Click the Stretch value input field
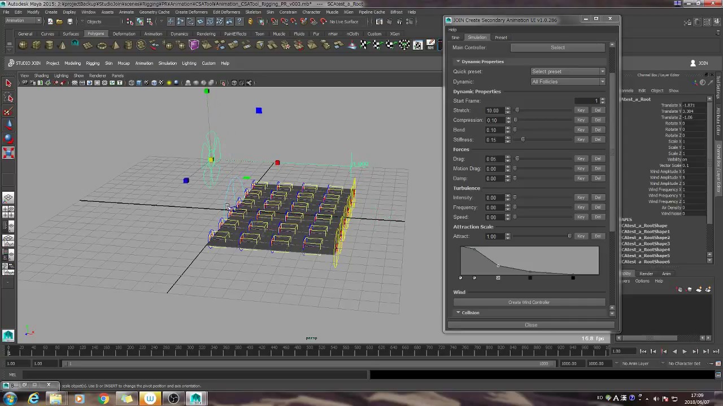Screen dimensions: 723x406 pos(494,111)
